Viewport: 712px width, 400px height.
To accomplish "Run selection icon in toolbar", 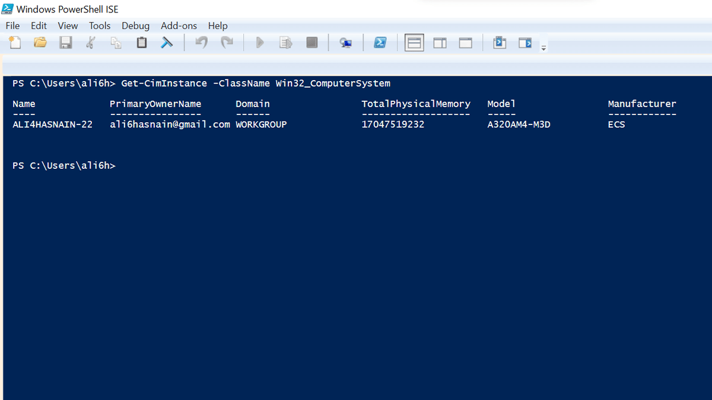I will click(x=286, y=43).
